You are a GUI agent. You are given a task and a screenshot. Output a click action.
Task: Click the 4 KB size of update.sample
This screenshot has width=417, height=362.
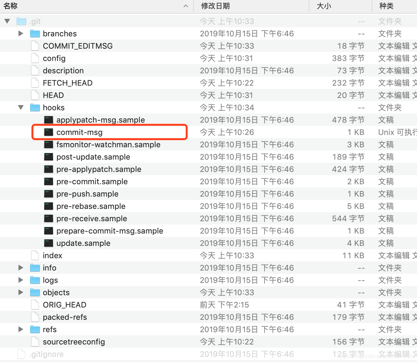point(356,243)
